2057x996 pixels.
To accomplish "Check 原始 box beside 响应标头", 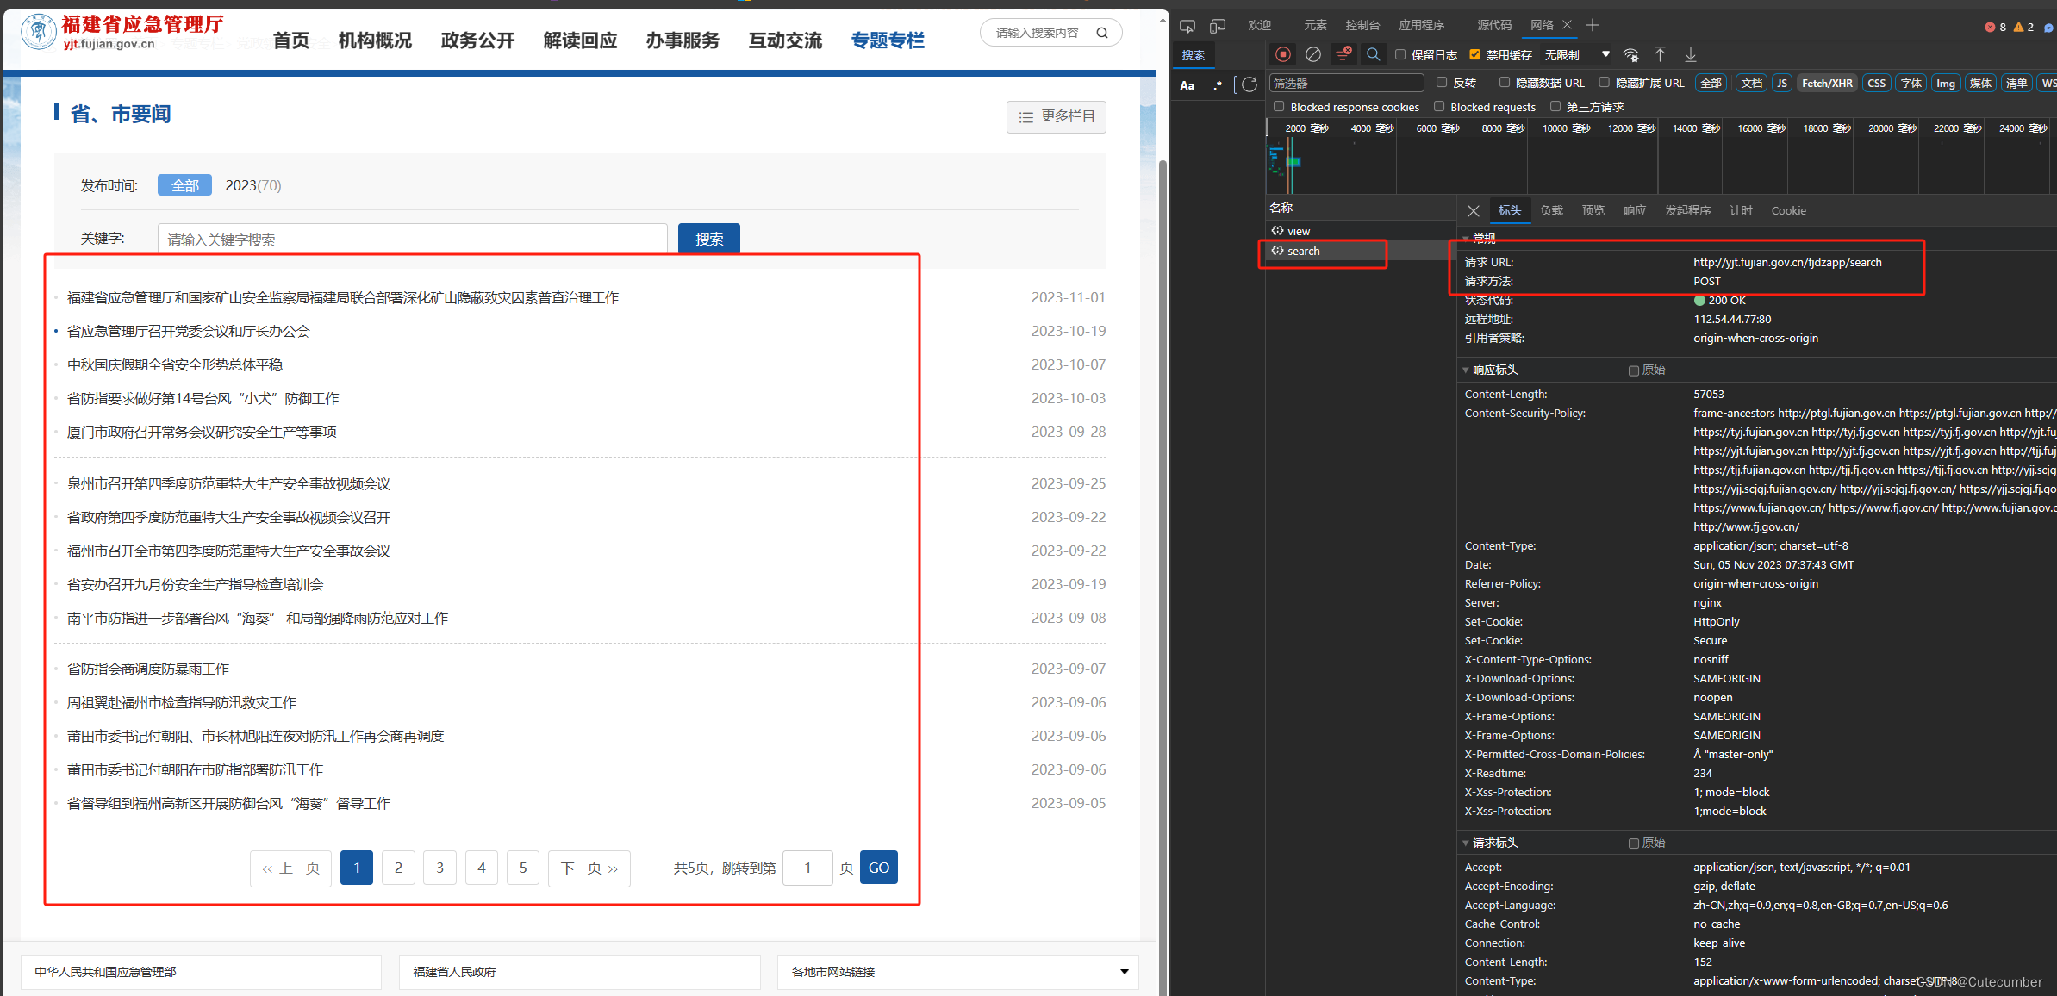I will [1633, 370].
